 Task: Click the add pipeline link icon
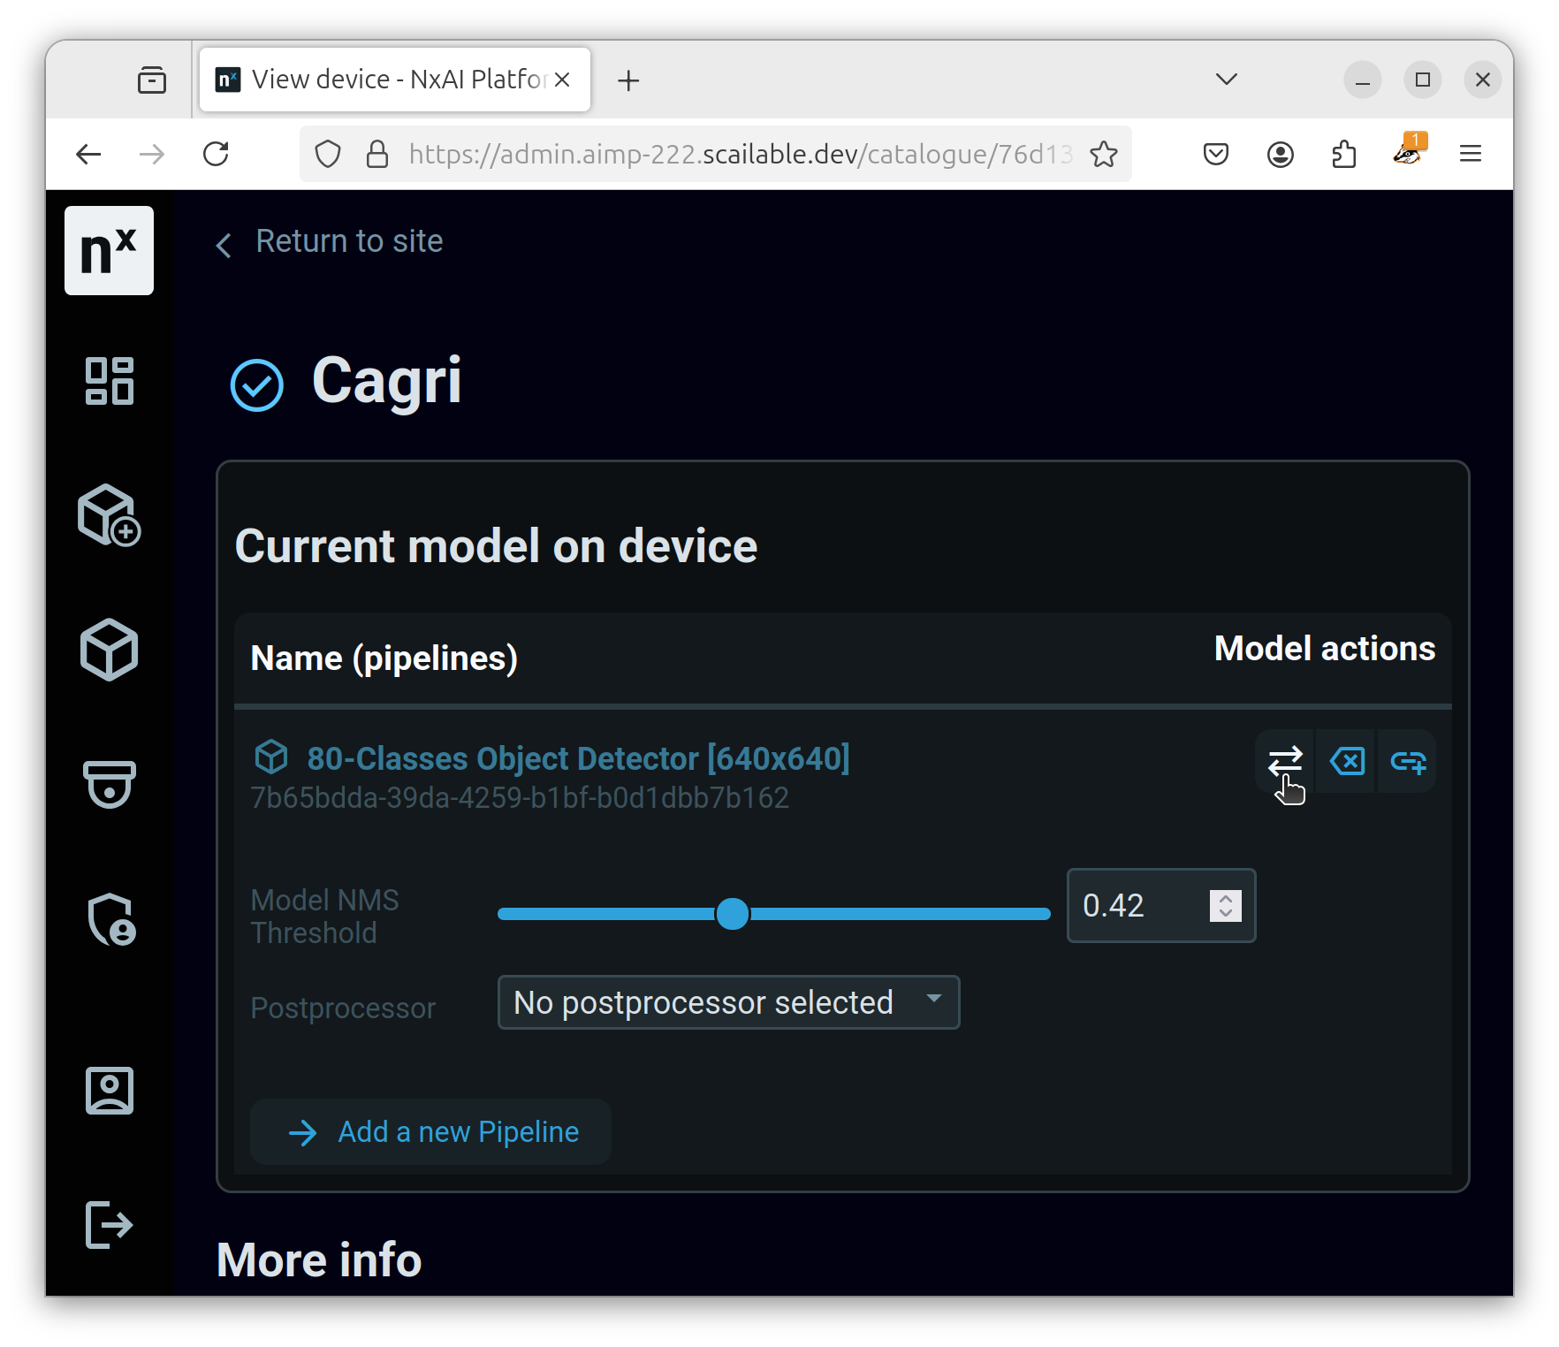pyautogui.click(x=1408, y=760)
